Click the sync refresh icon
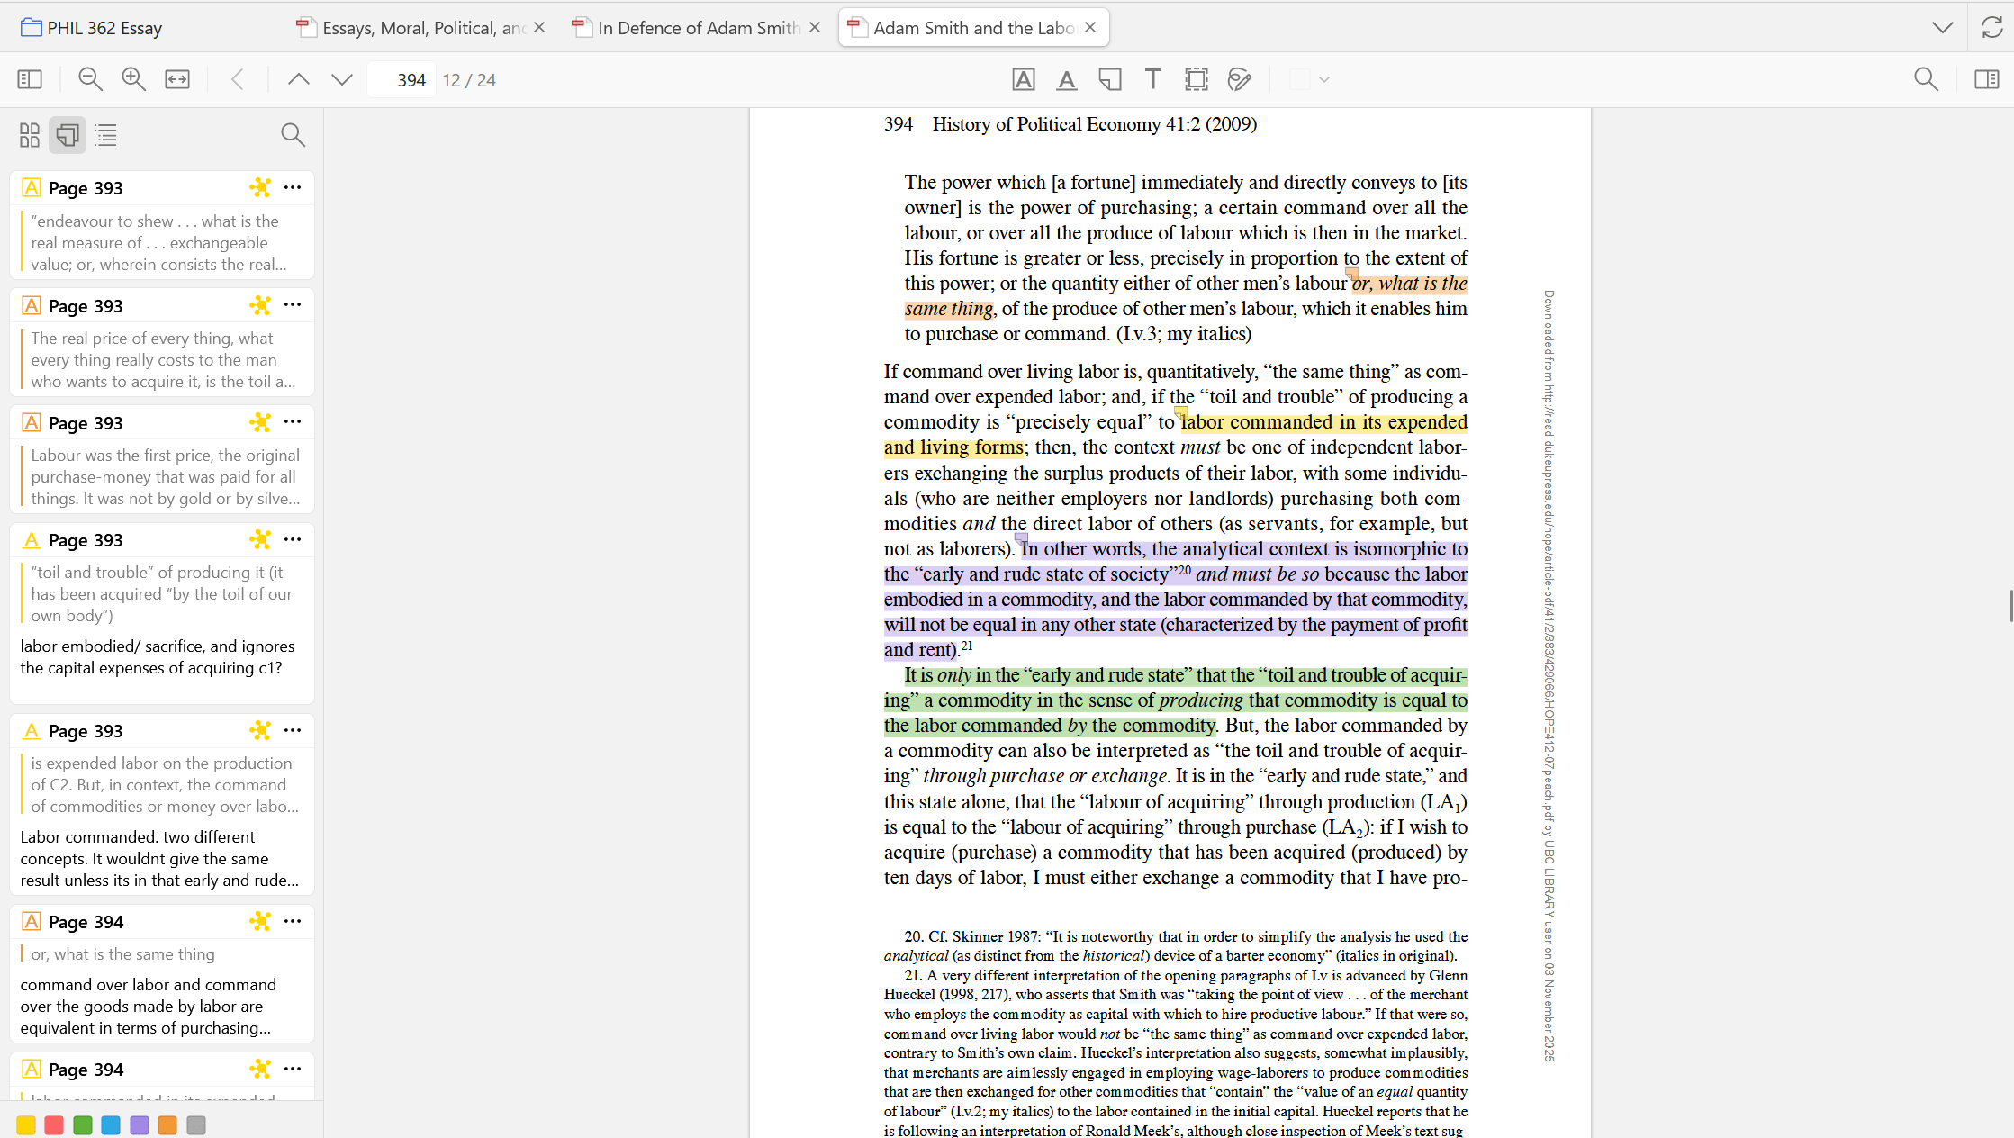 pos(1991,27)
